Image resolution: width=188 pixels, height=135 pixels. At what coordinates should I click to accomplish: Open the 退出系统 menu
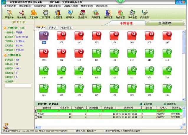pos(102,6)
